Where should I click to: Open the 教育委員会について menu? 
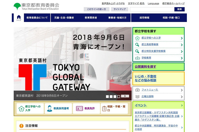(x=37, y=18)
